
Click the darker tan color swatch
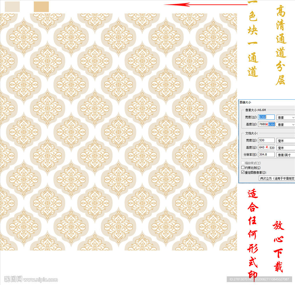[41, 7]
